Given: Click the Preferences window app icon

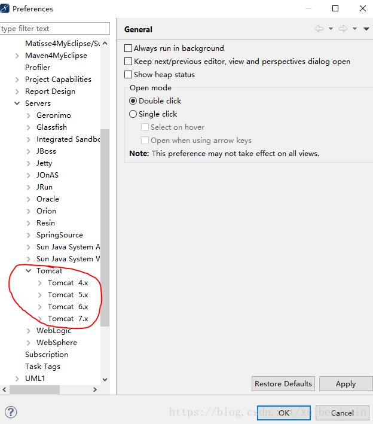Looking at the screenshot, I should click(5, 8).
